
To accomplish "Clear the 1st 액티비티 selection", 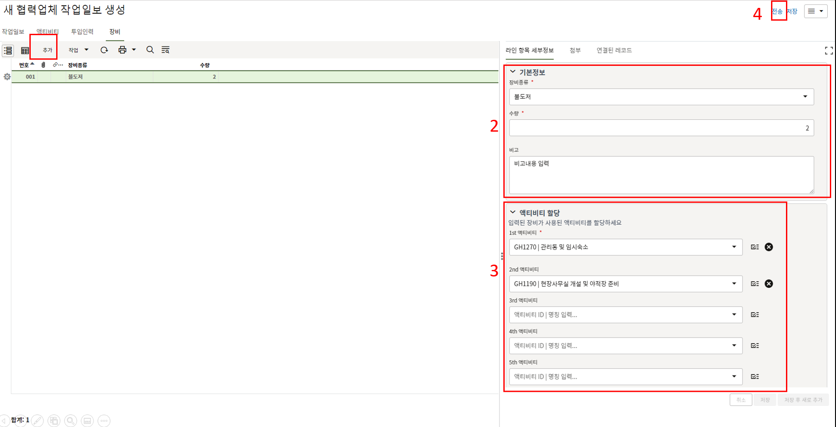I will (x=768, y=247).
